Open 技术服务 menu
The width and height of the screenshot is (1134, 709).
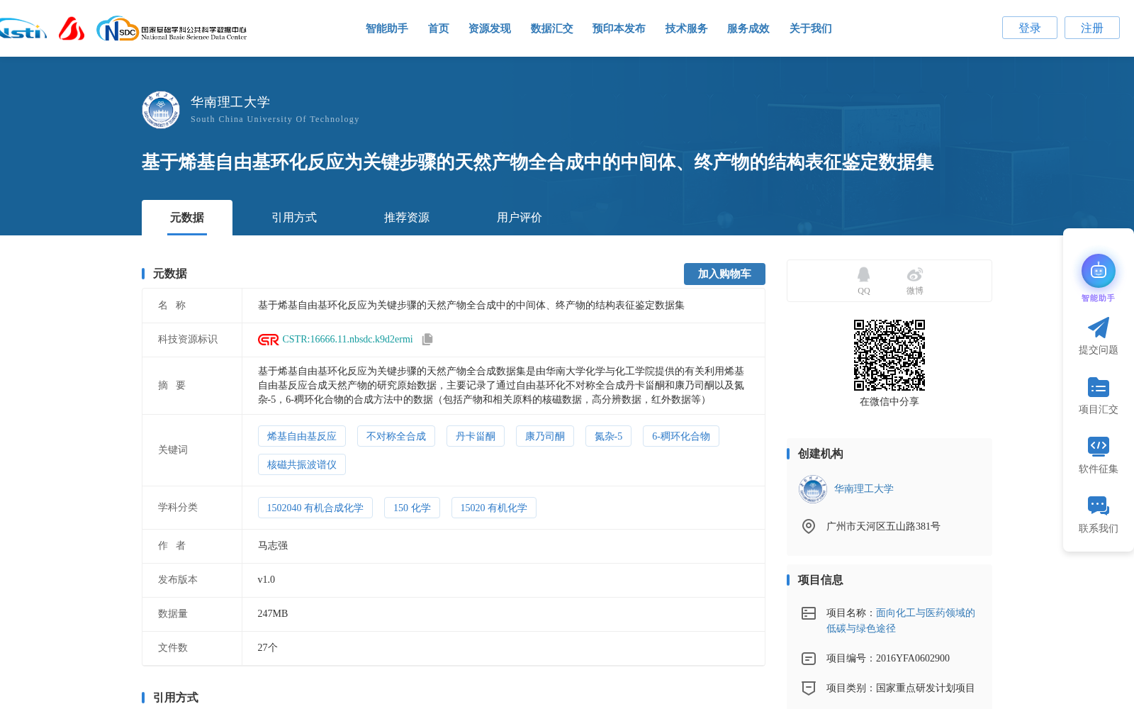687,28
